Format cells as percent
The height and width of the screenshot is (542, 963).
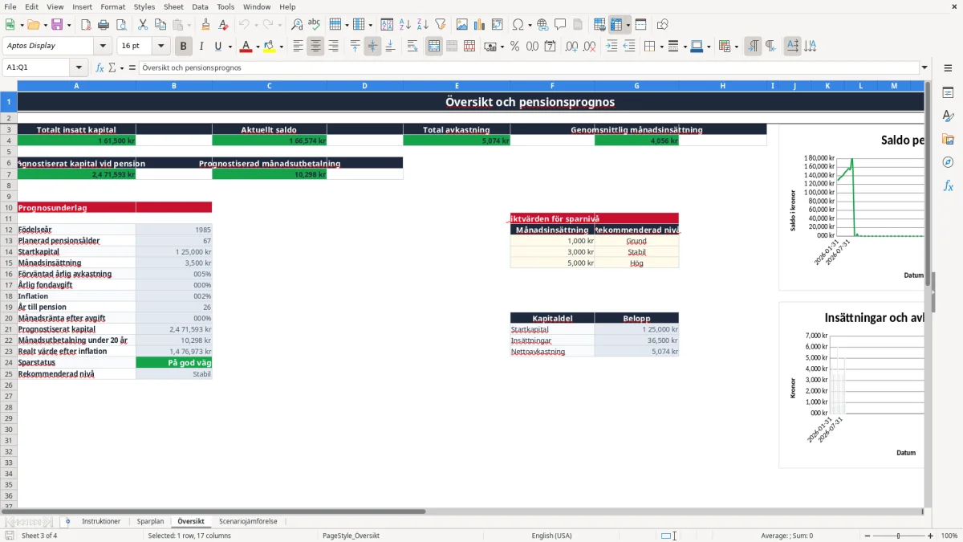[514, 47]
